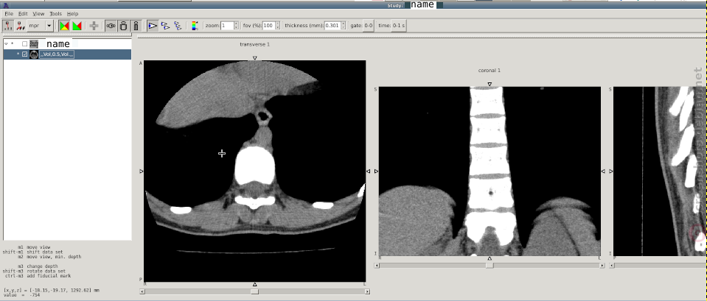This screenshot has height=301, width=707.
Task: Choose blend fusion type icon
Action: (x=64, y=26)
